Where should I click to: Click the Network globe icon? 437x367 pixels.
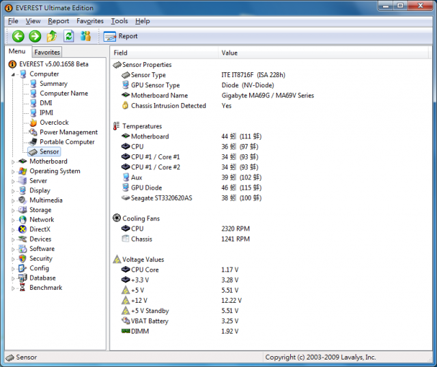coord(23,220)
